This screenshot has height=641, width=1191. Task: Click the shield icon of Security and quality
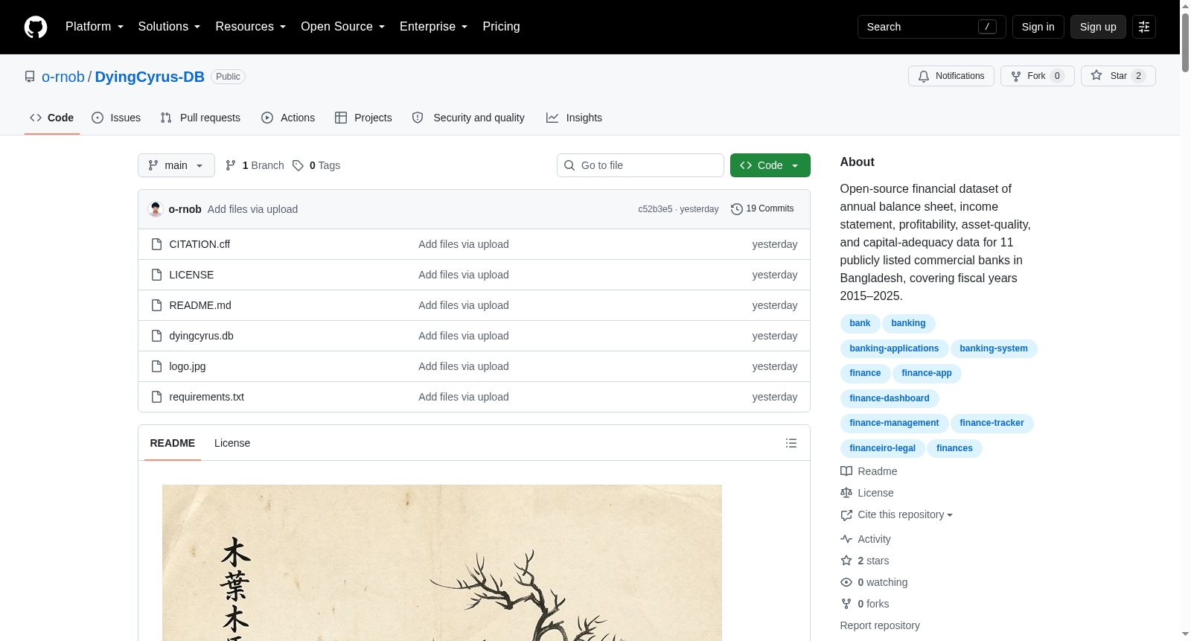point(418,118)
